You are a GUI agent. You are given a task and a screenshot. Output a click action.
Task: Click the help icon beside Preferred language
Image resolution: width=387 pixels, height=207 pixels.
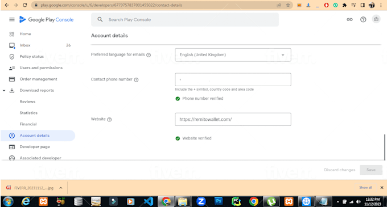(x=149, y=55)
